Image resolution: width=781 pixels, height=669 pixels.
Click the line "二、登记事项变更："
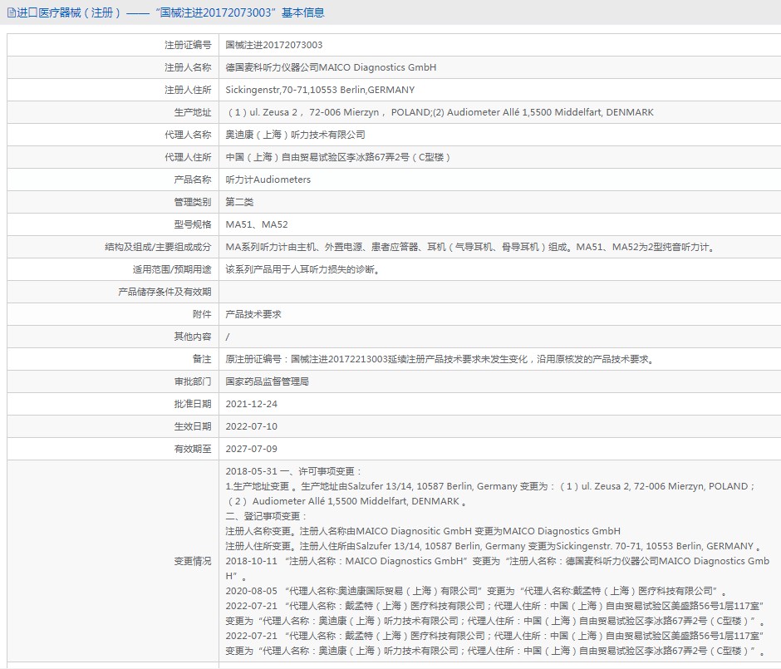[267, 516]
